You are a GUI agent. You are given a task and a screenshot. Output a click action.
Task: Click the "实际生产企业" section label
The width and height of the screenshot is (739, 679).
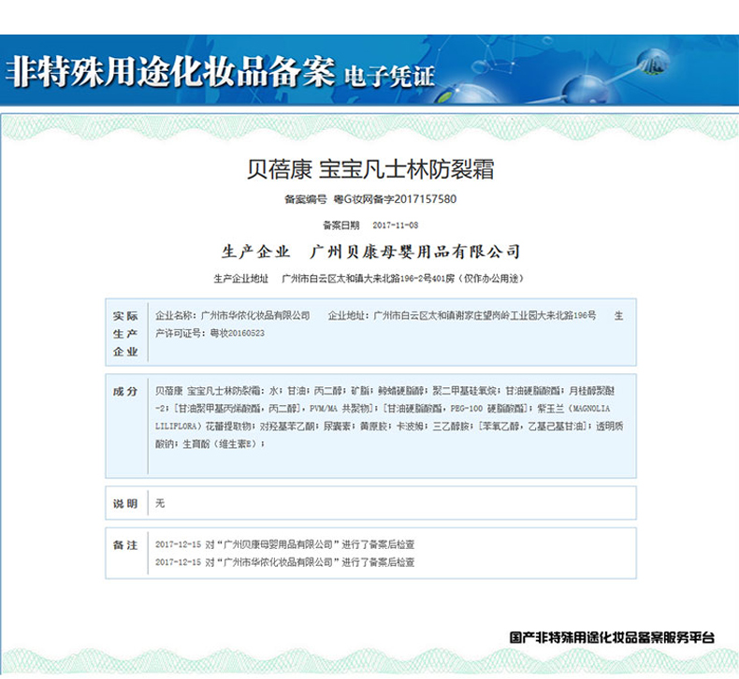(125, 334)
